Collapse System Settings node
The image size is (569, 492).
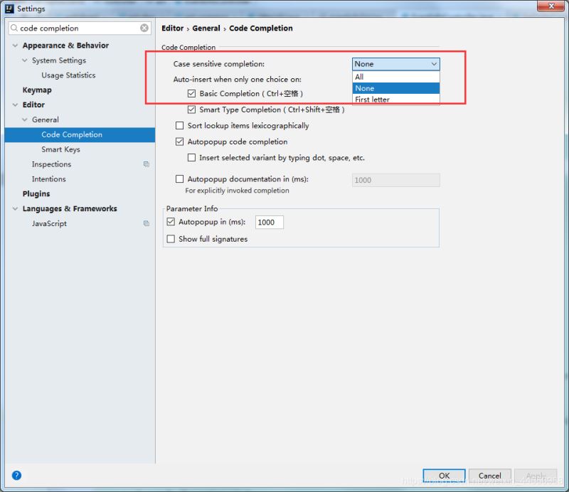pos(25,60)
